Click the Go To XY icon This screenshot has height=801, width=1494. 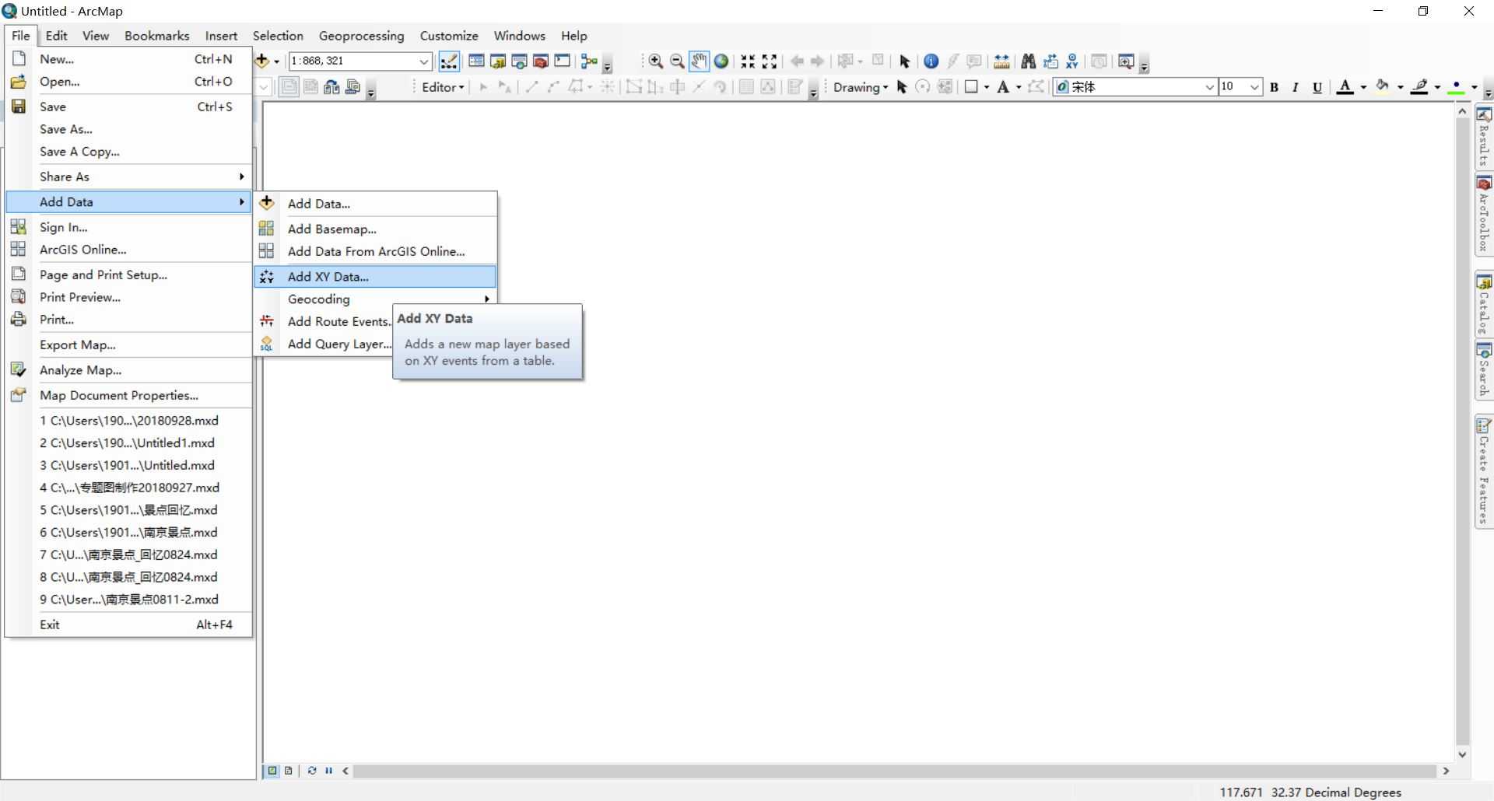pos(1072,61)
